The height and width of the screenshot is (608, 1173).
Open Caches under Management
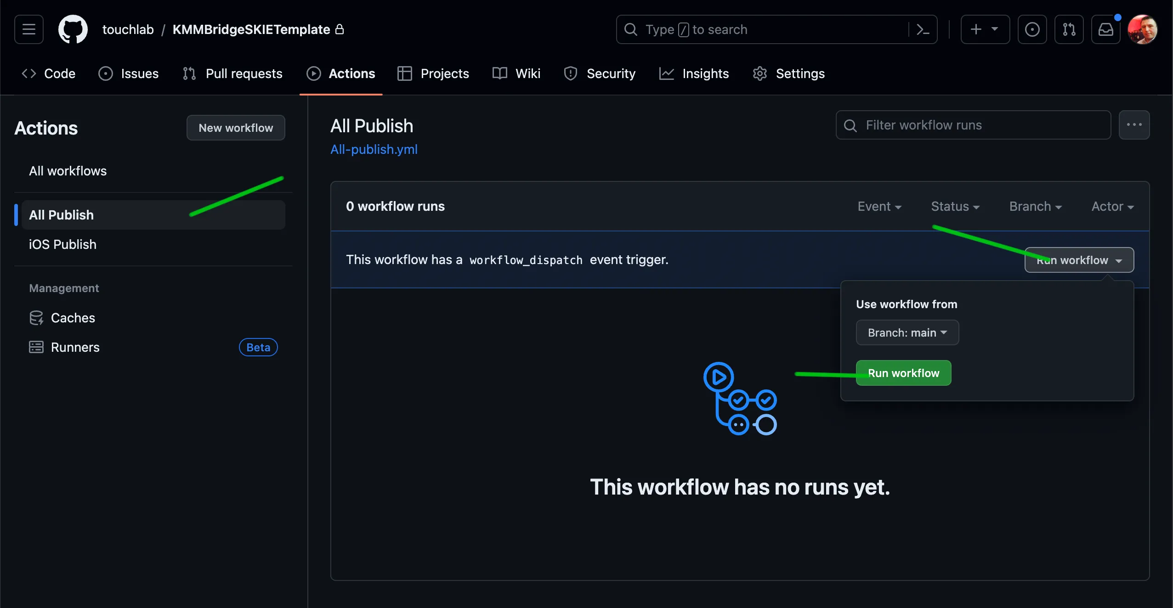(153, 318)
